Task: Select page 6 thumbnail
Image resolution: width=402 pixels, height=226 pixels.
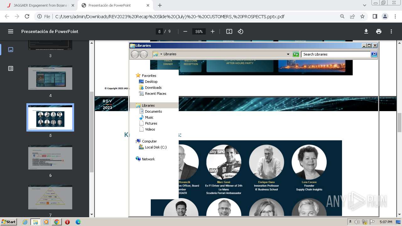Action: pyautogui.click(x=50, y=157)
